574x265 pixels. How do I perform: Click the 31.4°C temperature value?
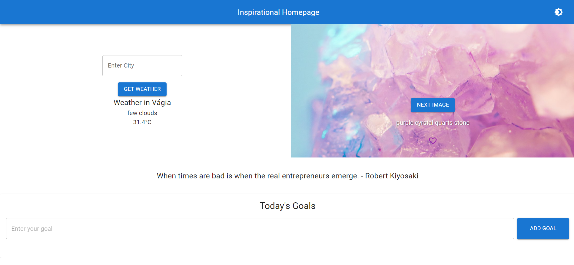click(x=142, y=122)
